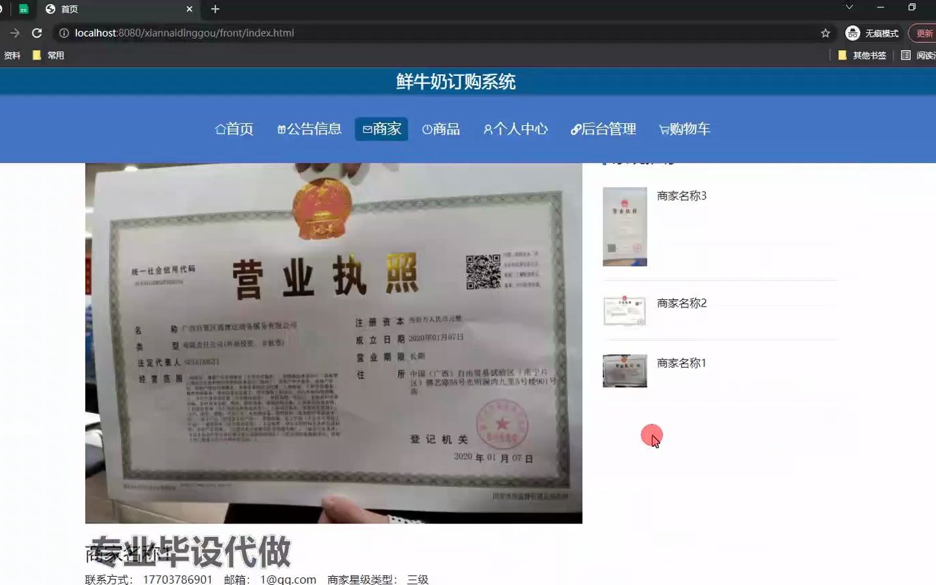Open 后台管理 in the navigation bar
The image size is (936, 585).
coord(603,129)
